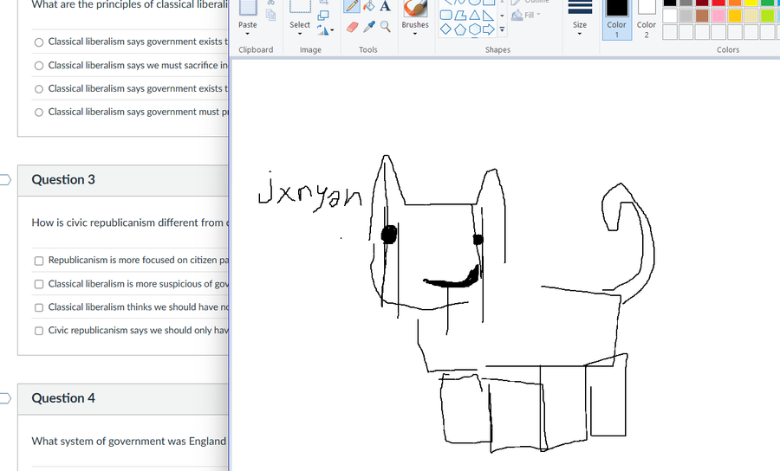Select radio 'government must p'

pyautogui.click(x=39, y=113)
